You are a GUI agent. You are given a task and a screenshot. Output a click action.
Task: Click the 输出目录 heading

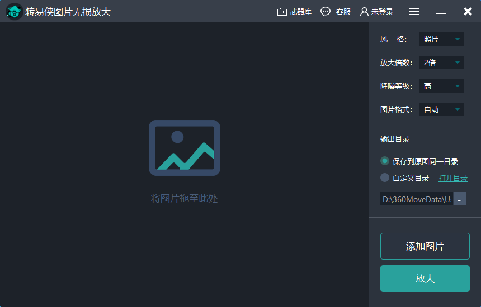click(395, 139)
